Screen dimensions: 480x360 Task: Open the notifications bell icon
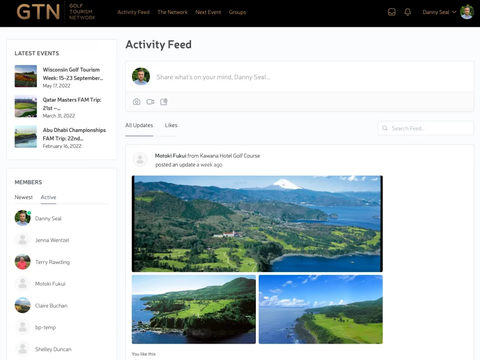click(x=408, y=12)
